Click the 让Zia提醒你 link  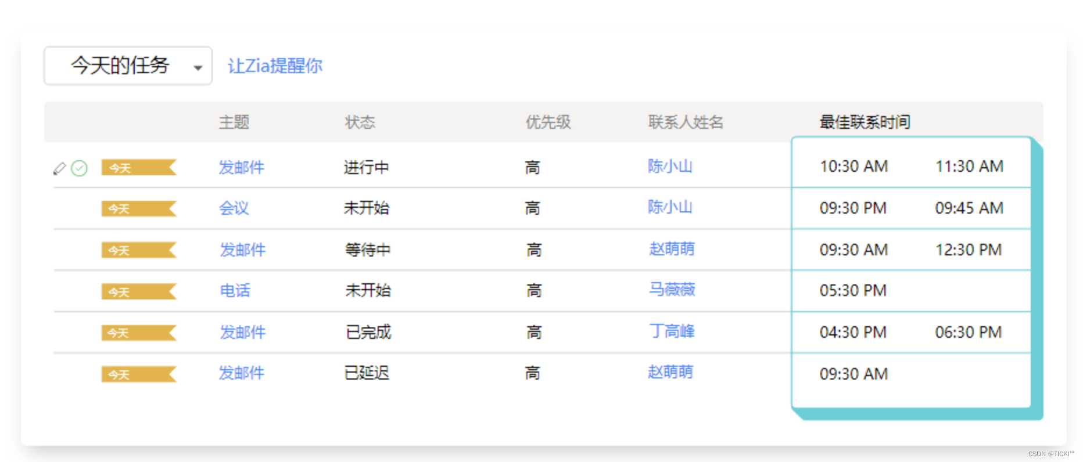pos(275,66)
